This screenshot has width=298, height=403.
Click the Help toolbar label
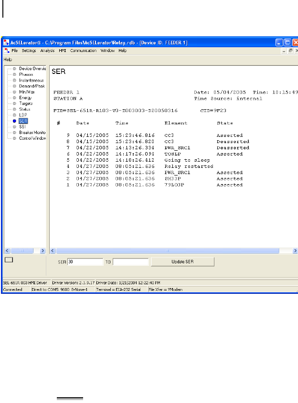(8, 59)
